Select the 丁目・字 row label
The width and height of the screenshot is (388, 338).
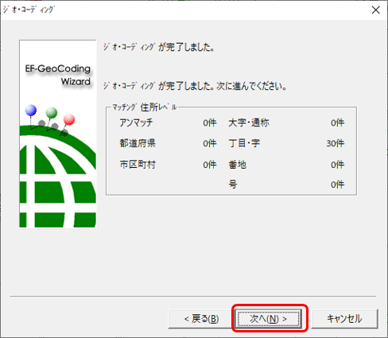[244, 143]
